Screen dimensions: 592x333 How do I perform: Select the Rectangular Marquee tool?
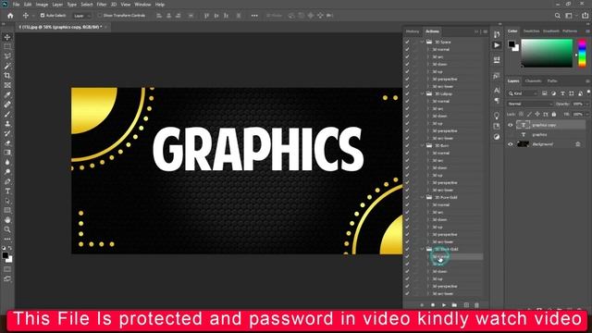tap(7, 46)
